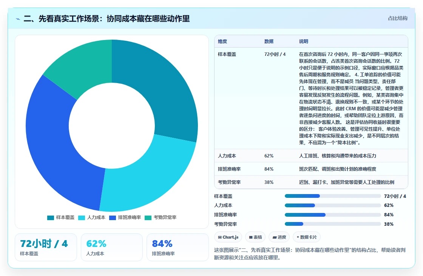Click the 62% 人力成本 data card
This screenshot has height=276, width=423.
click(x=112, y=247)
